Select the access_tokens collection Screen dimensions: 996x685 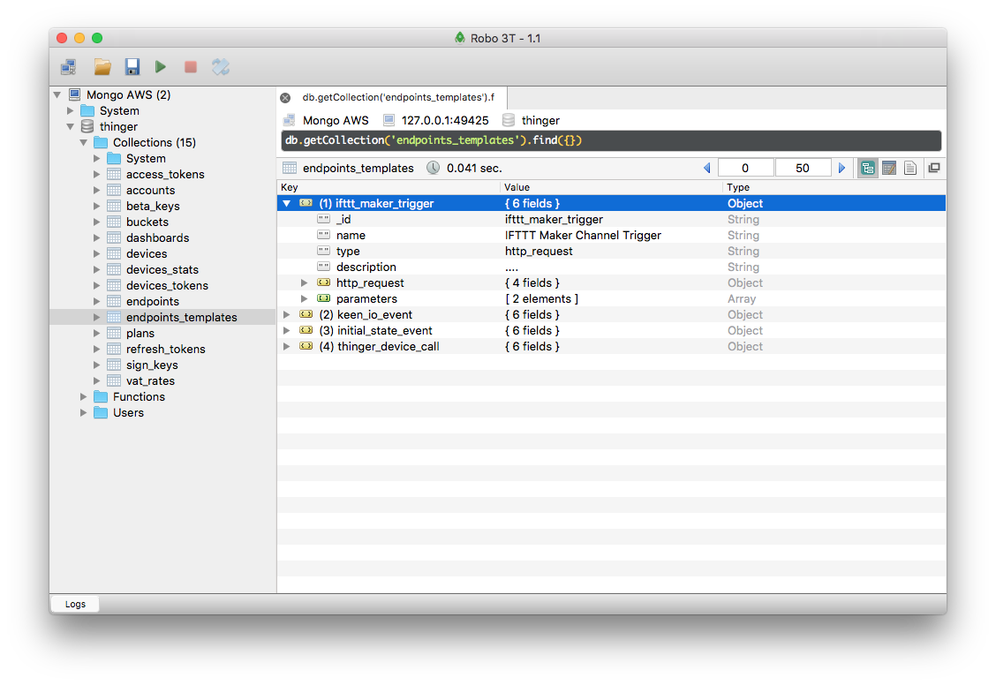[x=165, y=175]
